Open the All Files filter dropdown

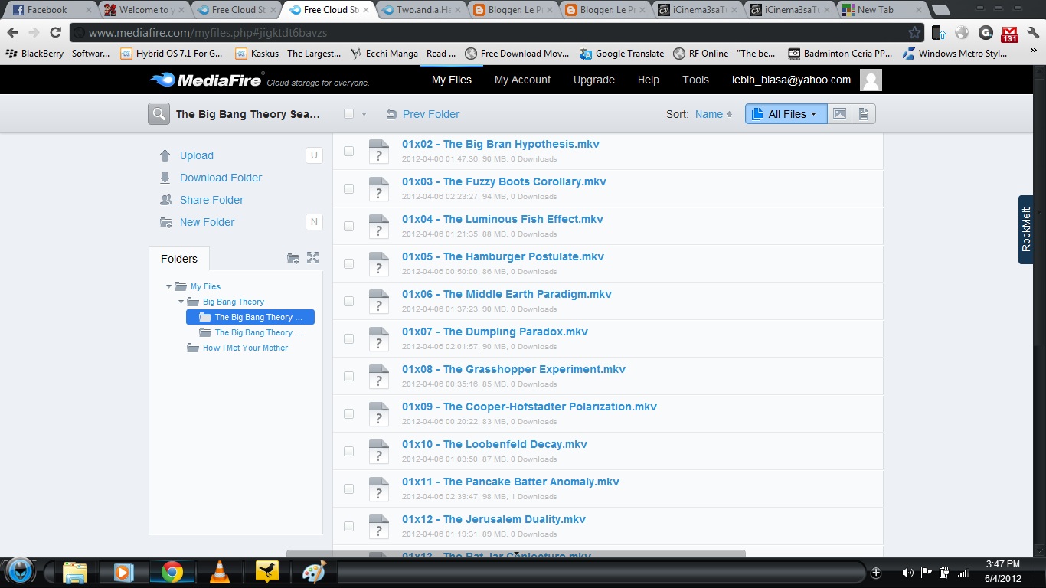click(x=786, y=113)
